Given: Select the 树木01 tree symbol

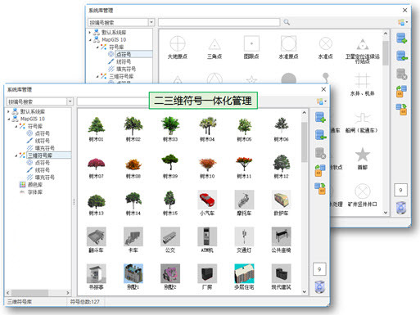Looking at the screenshot, I should (96, 129).
